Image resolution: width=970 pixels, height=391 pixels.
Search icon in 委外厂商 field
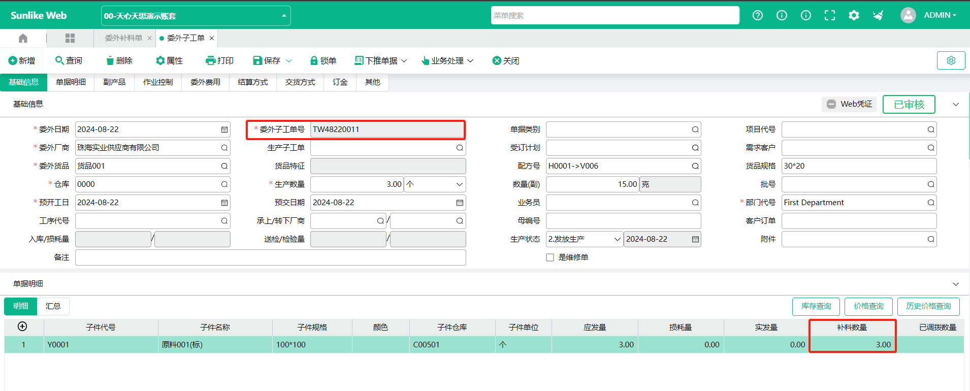224,148
